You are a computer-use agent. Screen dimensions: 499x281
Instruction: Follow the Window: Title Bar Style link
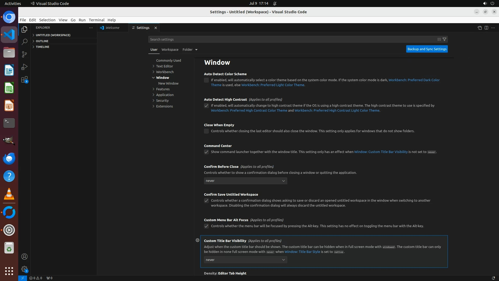tap(302, 252)
